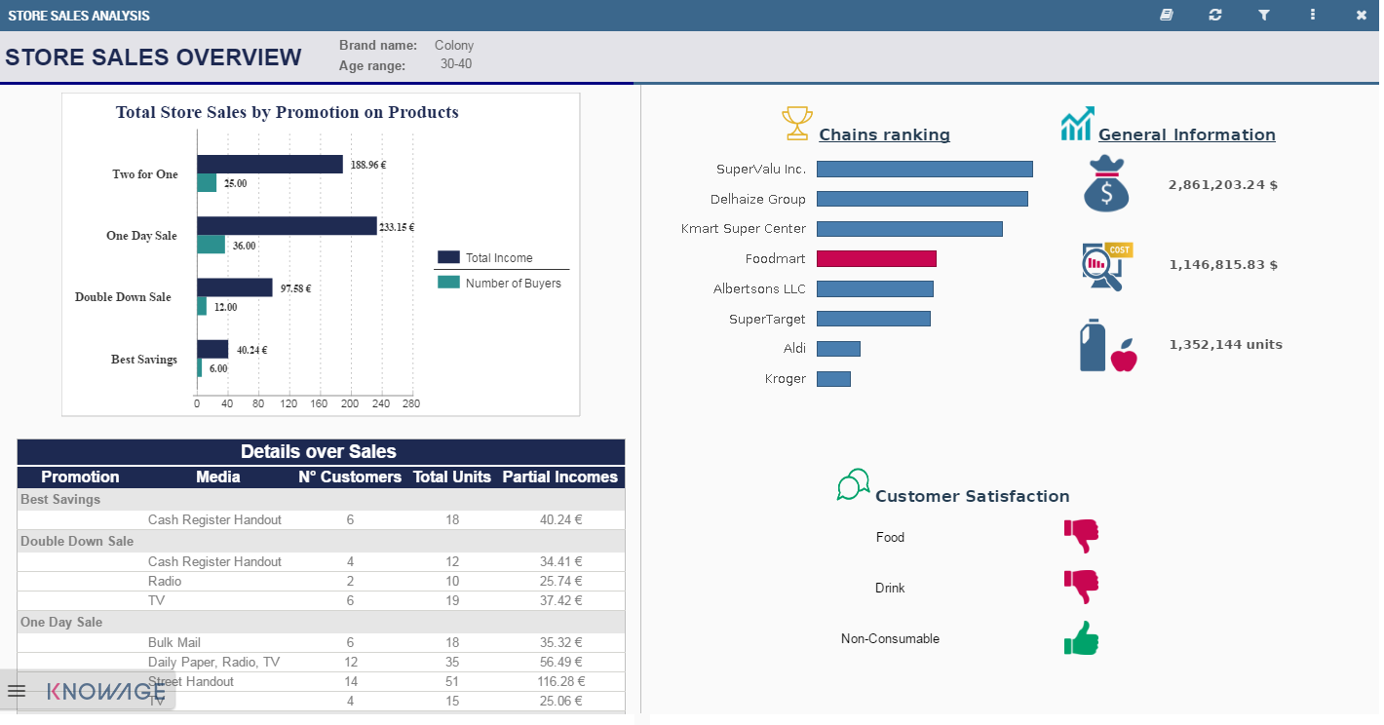Select the SuperTarget ranking bar

pos(873,319)
